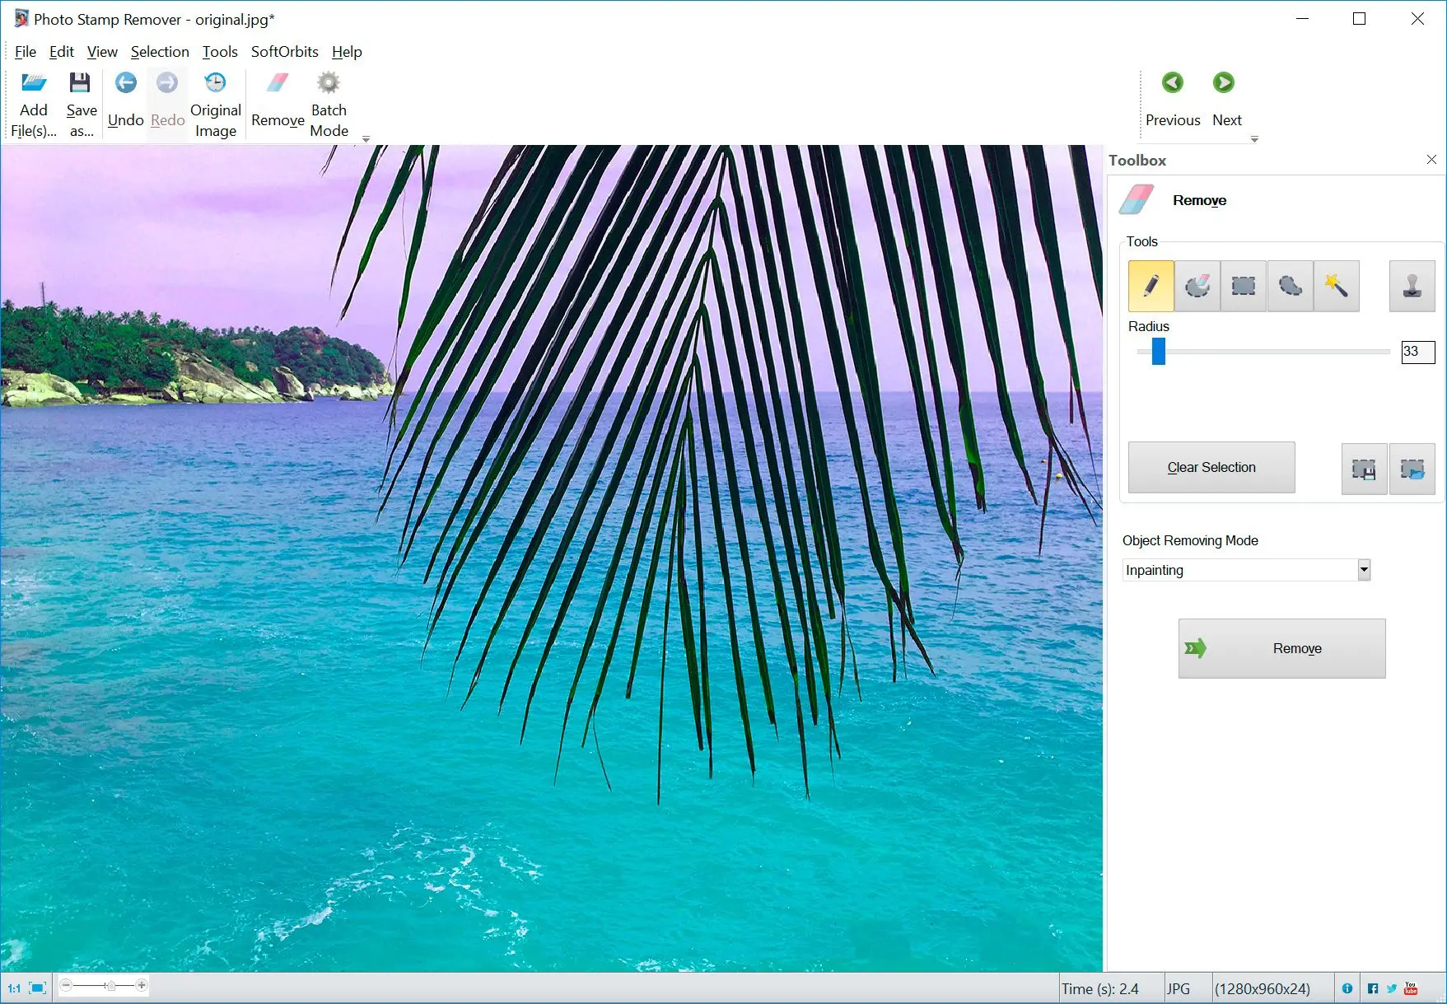The width and height of the screenshot is (1447, 1004).
Task: Open the View menu
Action: pos(102,52)
